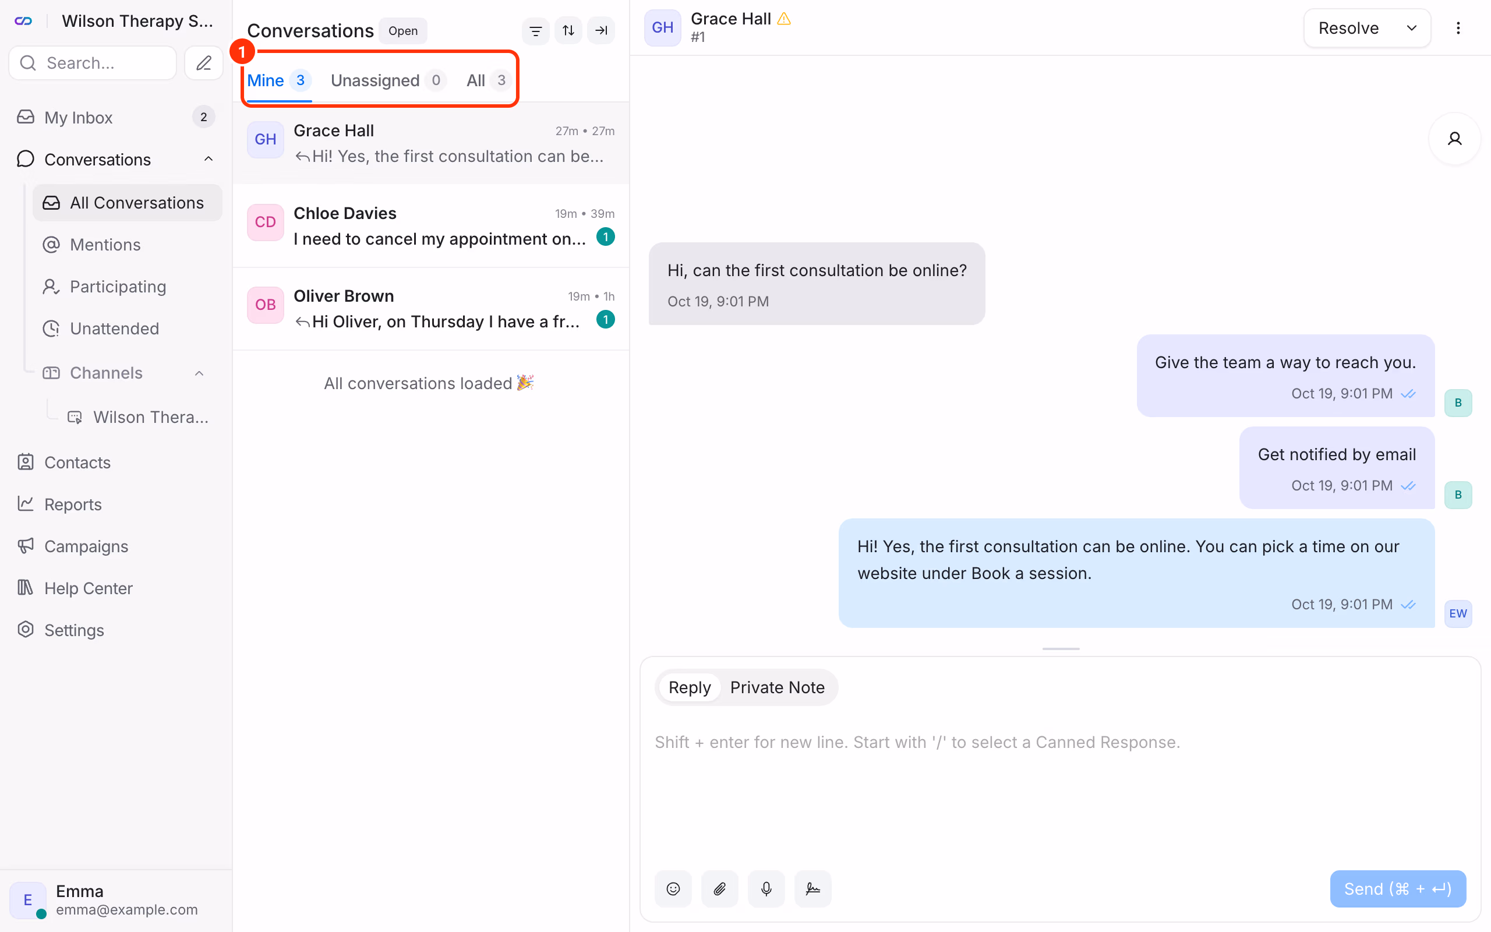
Task: Toggle the message signature icon
Action: point(812,888)
